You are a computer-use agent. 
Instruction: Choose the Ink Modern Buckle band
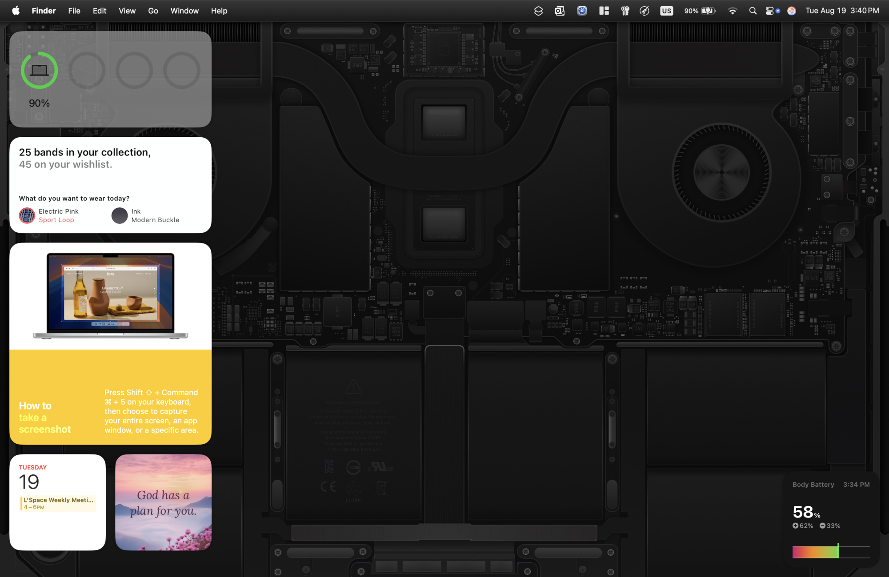tap(145, 215)
